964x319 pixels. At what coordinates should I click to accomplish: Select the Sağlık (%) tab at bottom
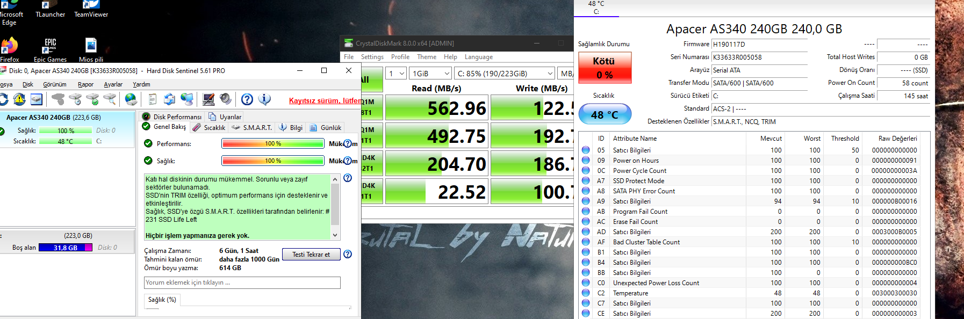pyautogui.click(x=162, y=300)
